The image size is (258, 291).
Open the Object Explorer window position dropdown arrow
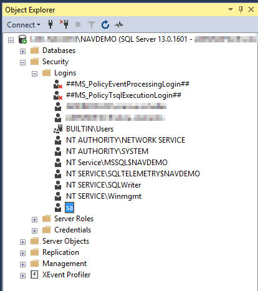[231, 9]
